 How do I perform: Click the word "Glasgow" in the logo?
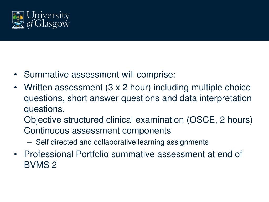coord(52,24)
